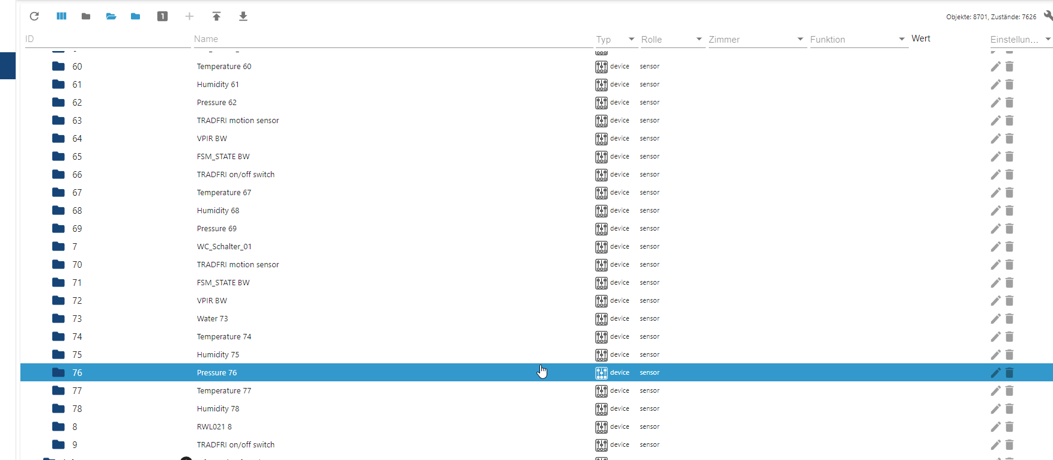Delete the Pressure 62 object
The width and height of the screenshot is (1053, 460).
1010,102
